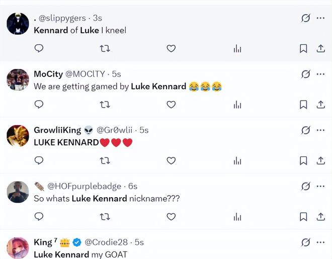Image resolution: width=332 pixels, height=259 pixels.
Task: Reply to HOFpurplebadge's nickname question
Action: click(x=39, y=216)
